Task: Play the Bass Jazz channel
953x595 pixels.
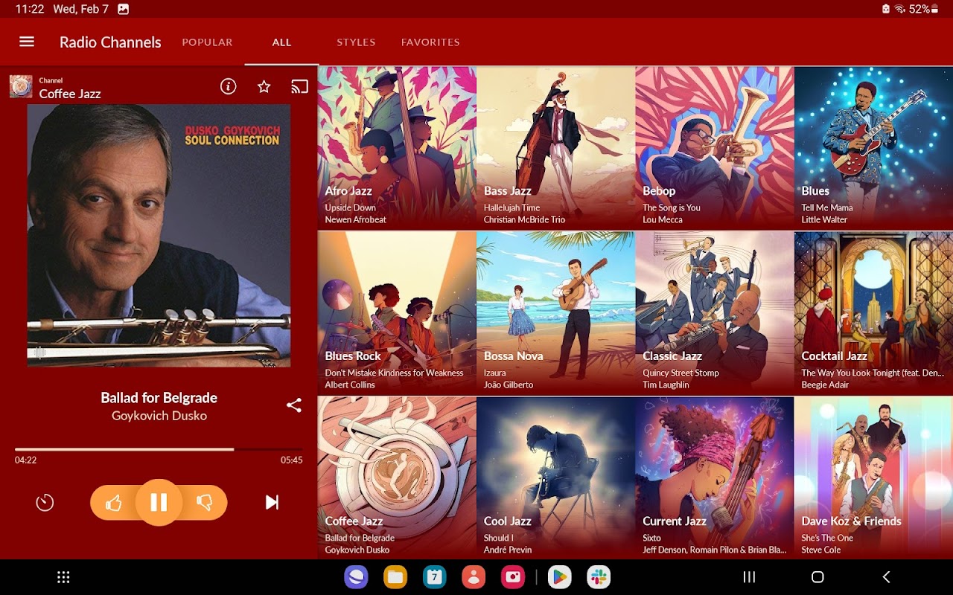Action: [x=555, y=147]
